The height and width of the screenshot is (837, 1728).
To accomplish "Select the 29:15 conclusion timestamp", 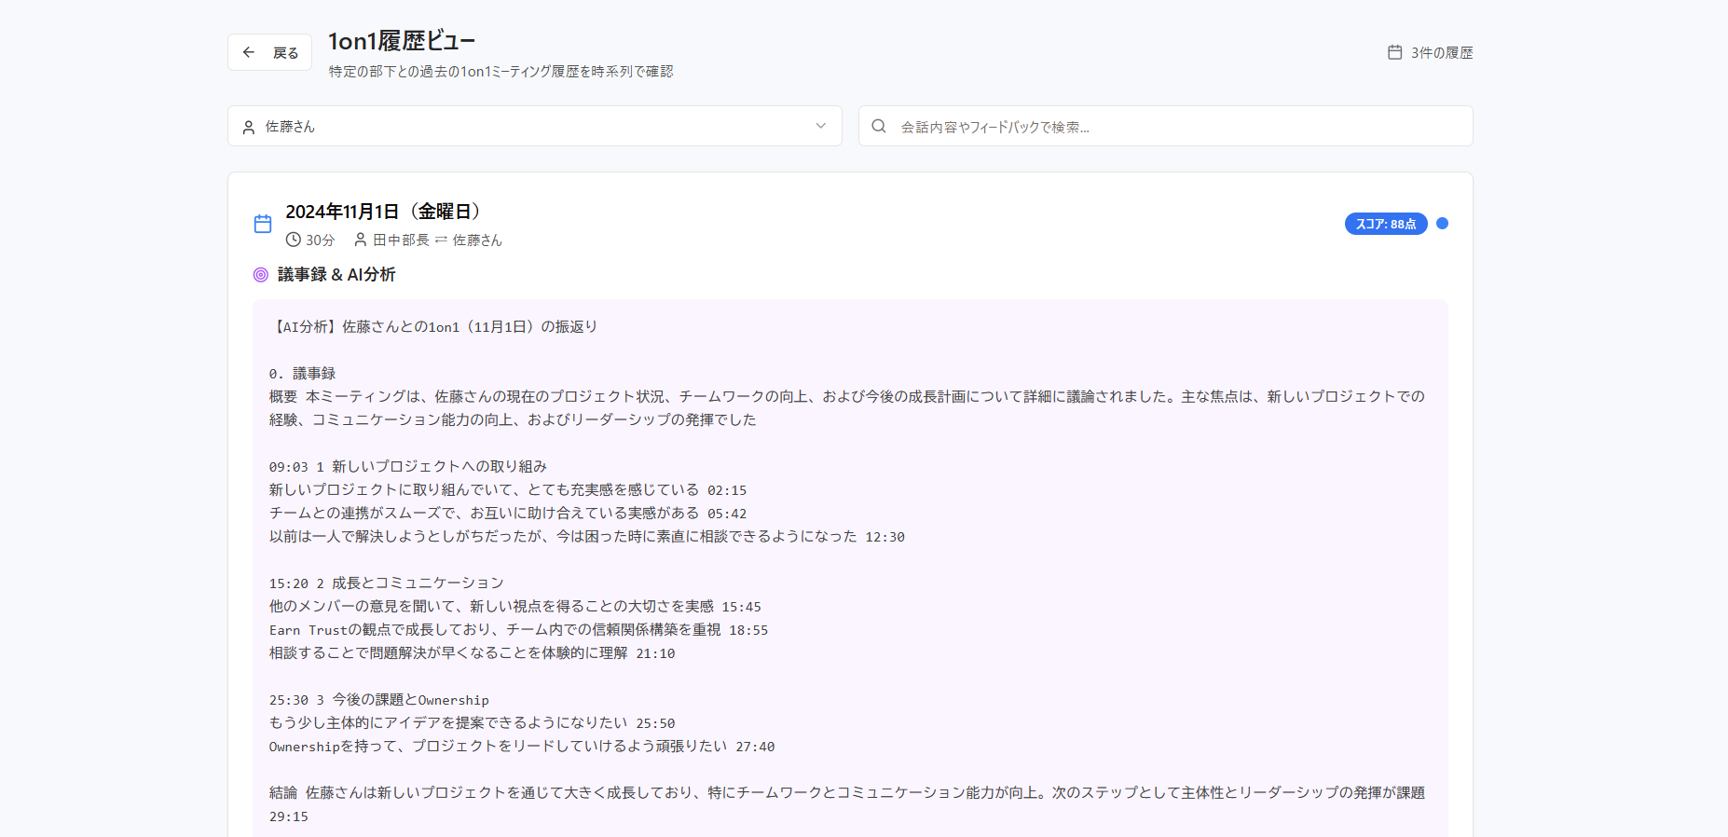I will [288, 816].
